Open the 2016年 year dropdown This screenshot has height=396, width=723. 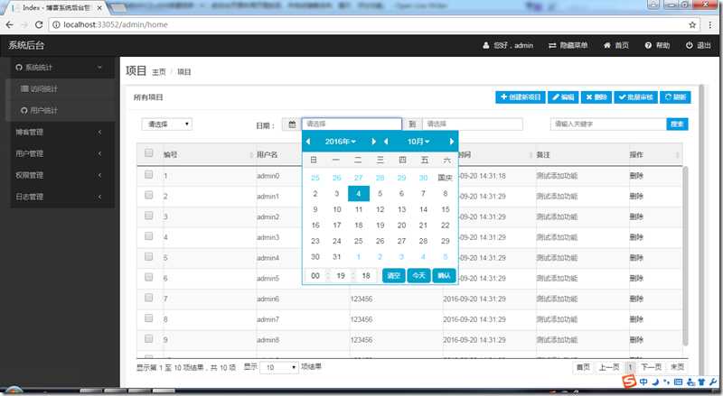point(341,142)
